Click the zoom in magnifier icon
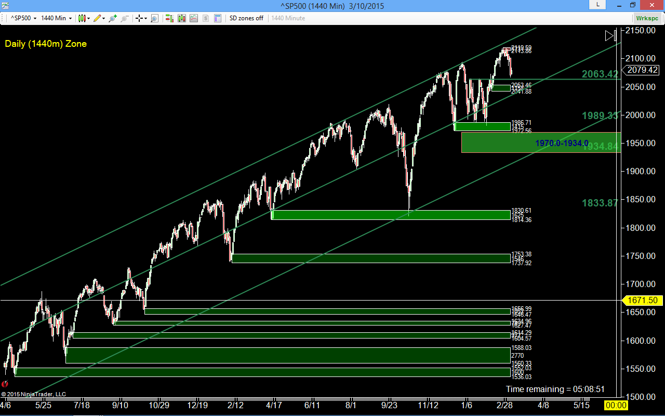The width and height of the screenshot is (665, 416). point(113,18)
